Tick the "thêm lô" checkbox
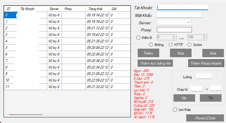 coord(138,37)
